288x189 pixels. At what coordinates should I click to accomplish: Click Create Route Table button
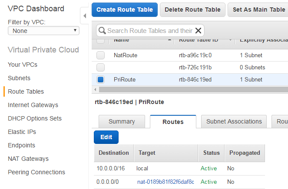(125, 10)
